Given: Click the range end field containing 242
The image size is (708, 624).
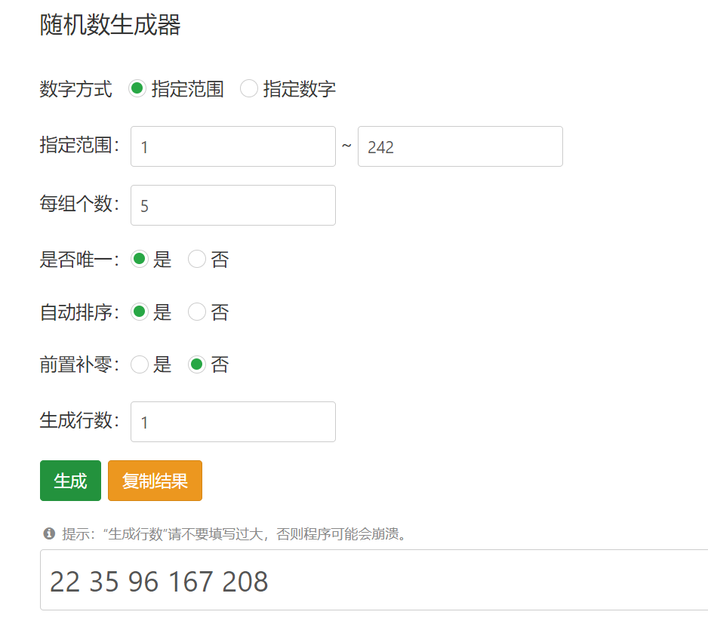Looking at the screenshot, I should [x=460, y=146].
